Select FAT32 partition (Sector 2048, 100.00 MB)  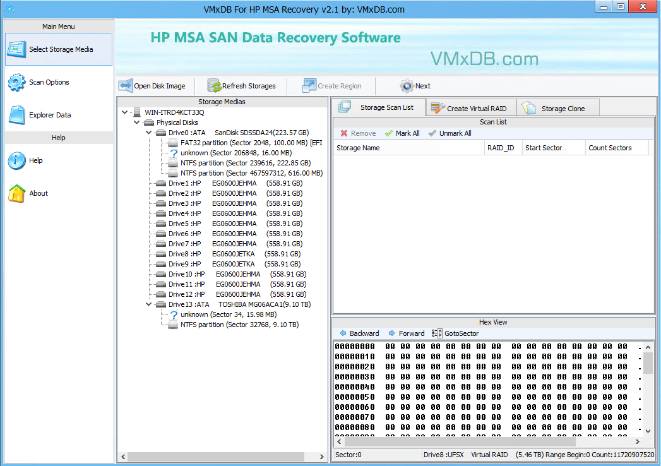coord(251,143)
